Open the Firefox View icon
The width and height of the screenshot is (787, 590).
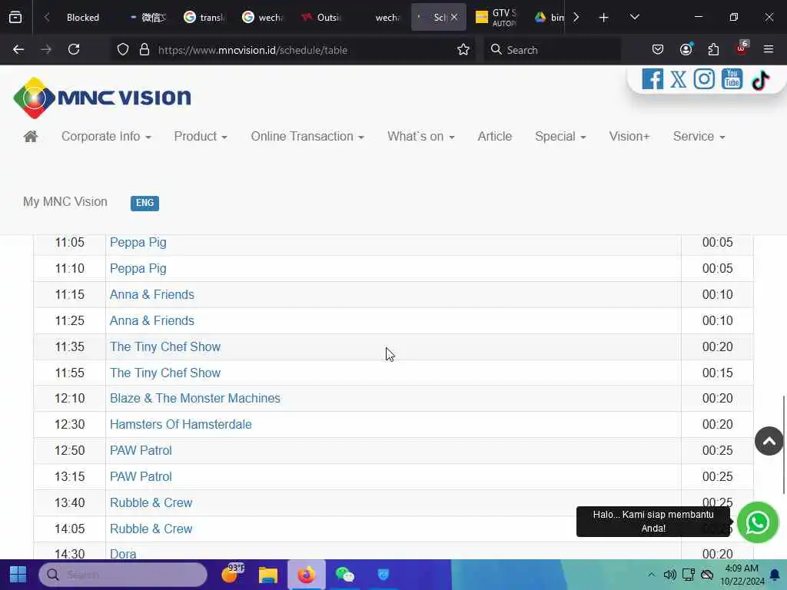(x=15, y=18)
